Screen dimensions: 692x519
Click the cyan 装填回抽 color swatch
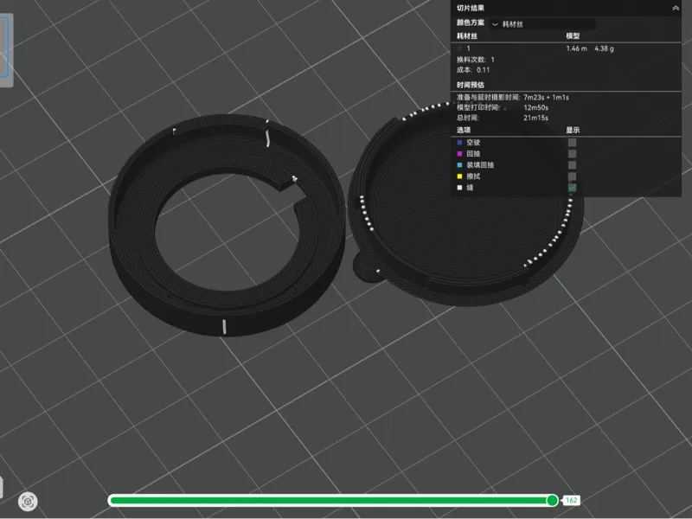coord(459,165)
